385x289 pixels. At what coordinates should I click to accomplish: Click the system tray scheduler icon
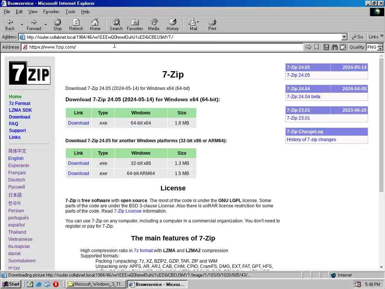358,284
